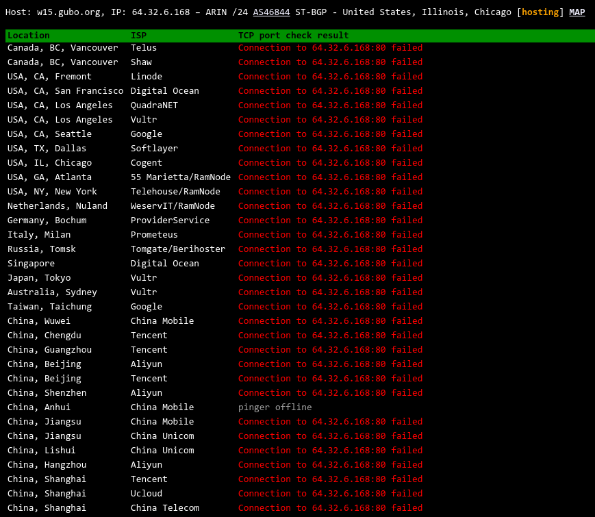Click 'China, Guangzhou' location

(49, 350)
